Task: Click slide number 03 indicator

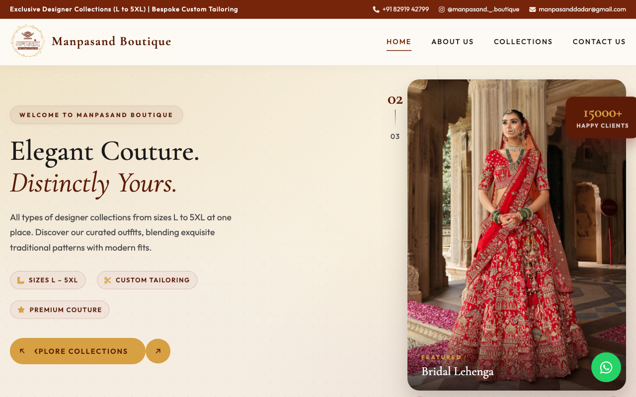Action: pyautogui.click(x=395, y=136)
